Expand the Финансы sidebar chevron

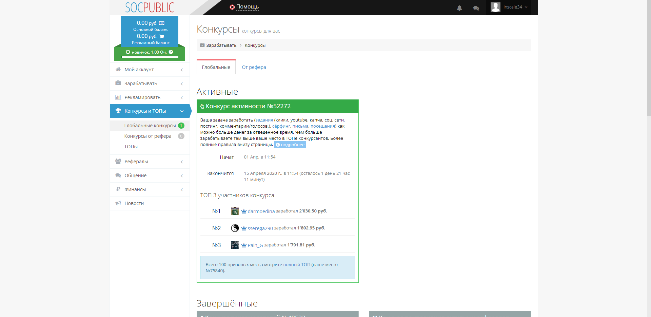coord(182,189)
